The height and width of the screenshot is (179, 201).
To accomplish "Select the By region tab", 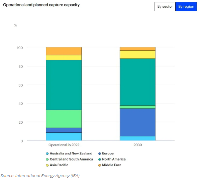I will pos(186,7).
